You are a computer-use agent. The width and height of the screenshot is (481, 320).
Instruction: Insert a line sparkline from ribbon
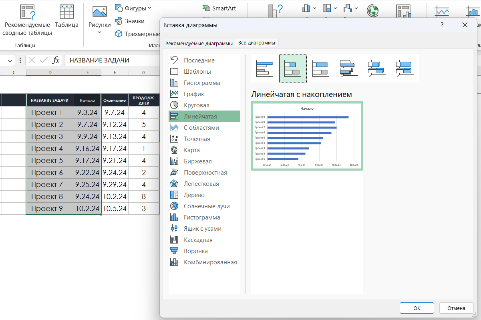coord(442,11)
